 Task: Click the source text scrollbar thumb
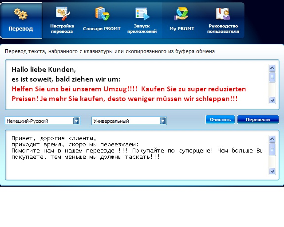(272, 77)
